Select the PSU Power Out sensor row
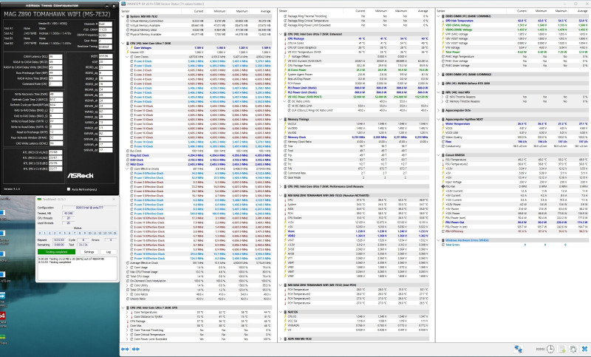Image resolution: width=591 pixels, height=357 pixels. (513, 222)
